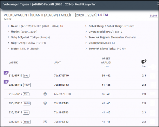The image size is (159, 127).
Task: Click the snowflake icon for 235/55R18 100H
Action: (x=45, y=103)
